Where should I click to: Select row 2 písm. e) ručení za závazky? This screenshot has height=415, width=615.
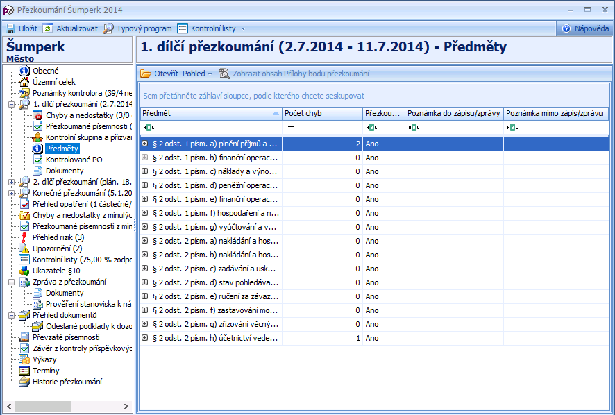(x=375, y=296)
